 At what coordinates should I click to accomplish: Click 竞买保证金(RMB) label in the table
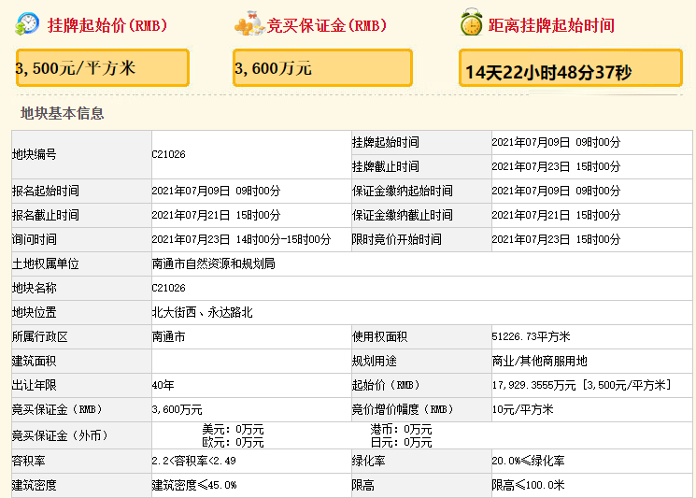pos(58,409)
